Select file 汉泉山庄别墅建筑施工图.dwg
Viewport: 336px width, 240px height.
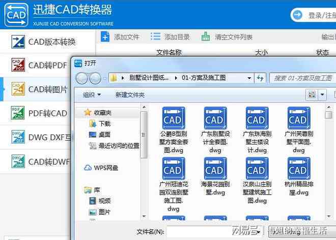click(x=257, y=181)
